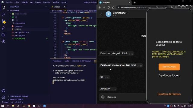Viewport: 193px width, 108px height.
Task: Click Espelhar outra vez link
Action: (x=169, y=75)
